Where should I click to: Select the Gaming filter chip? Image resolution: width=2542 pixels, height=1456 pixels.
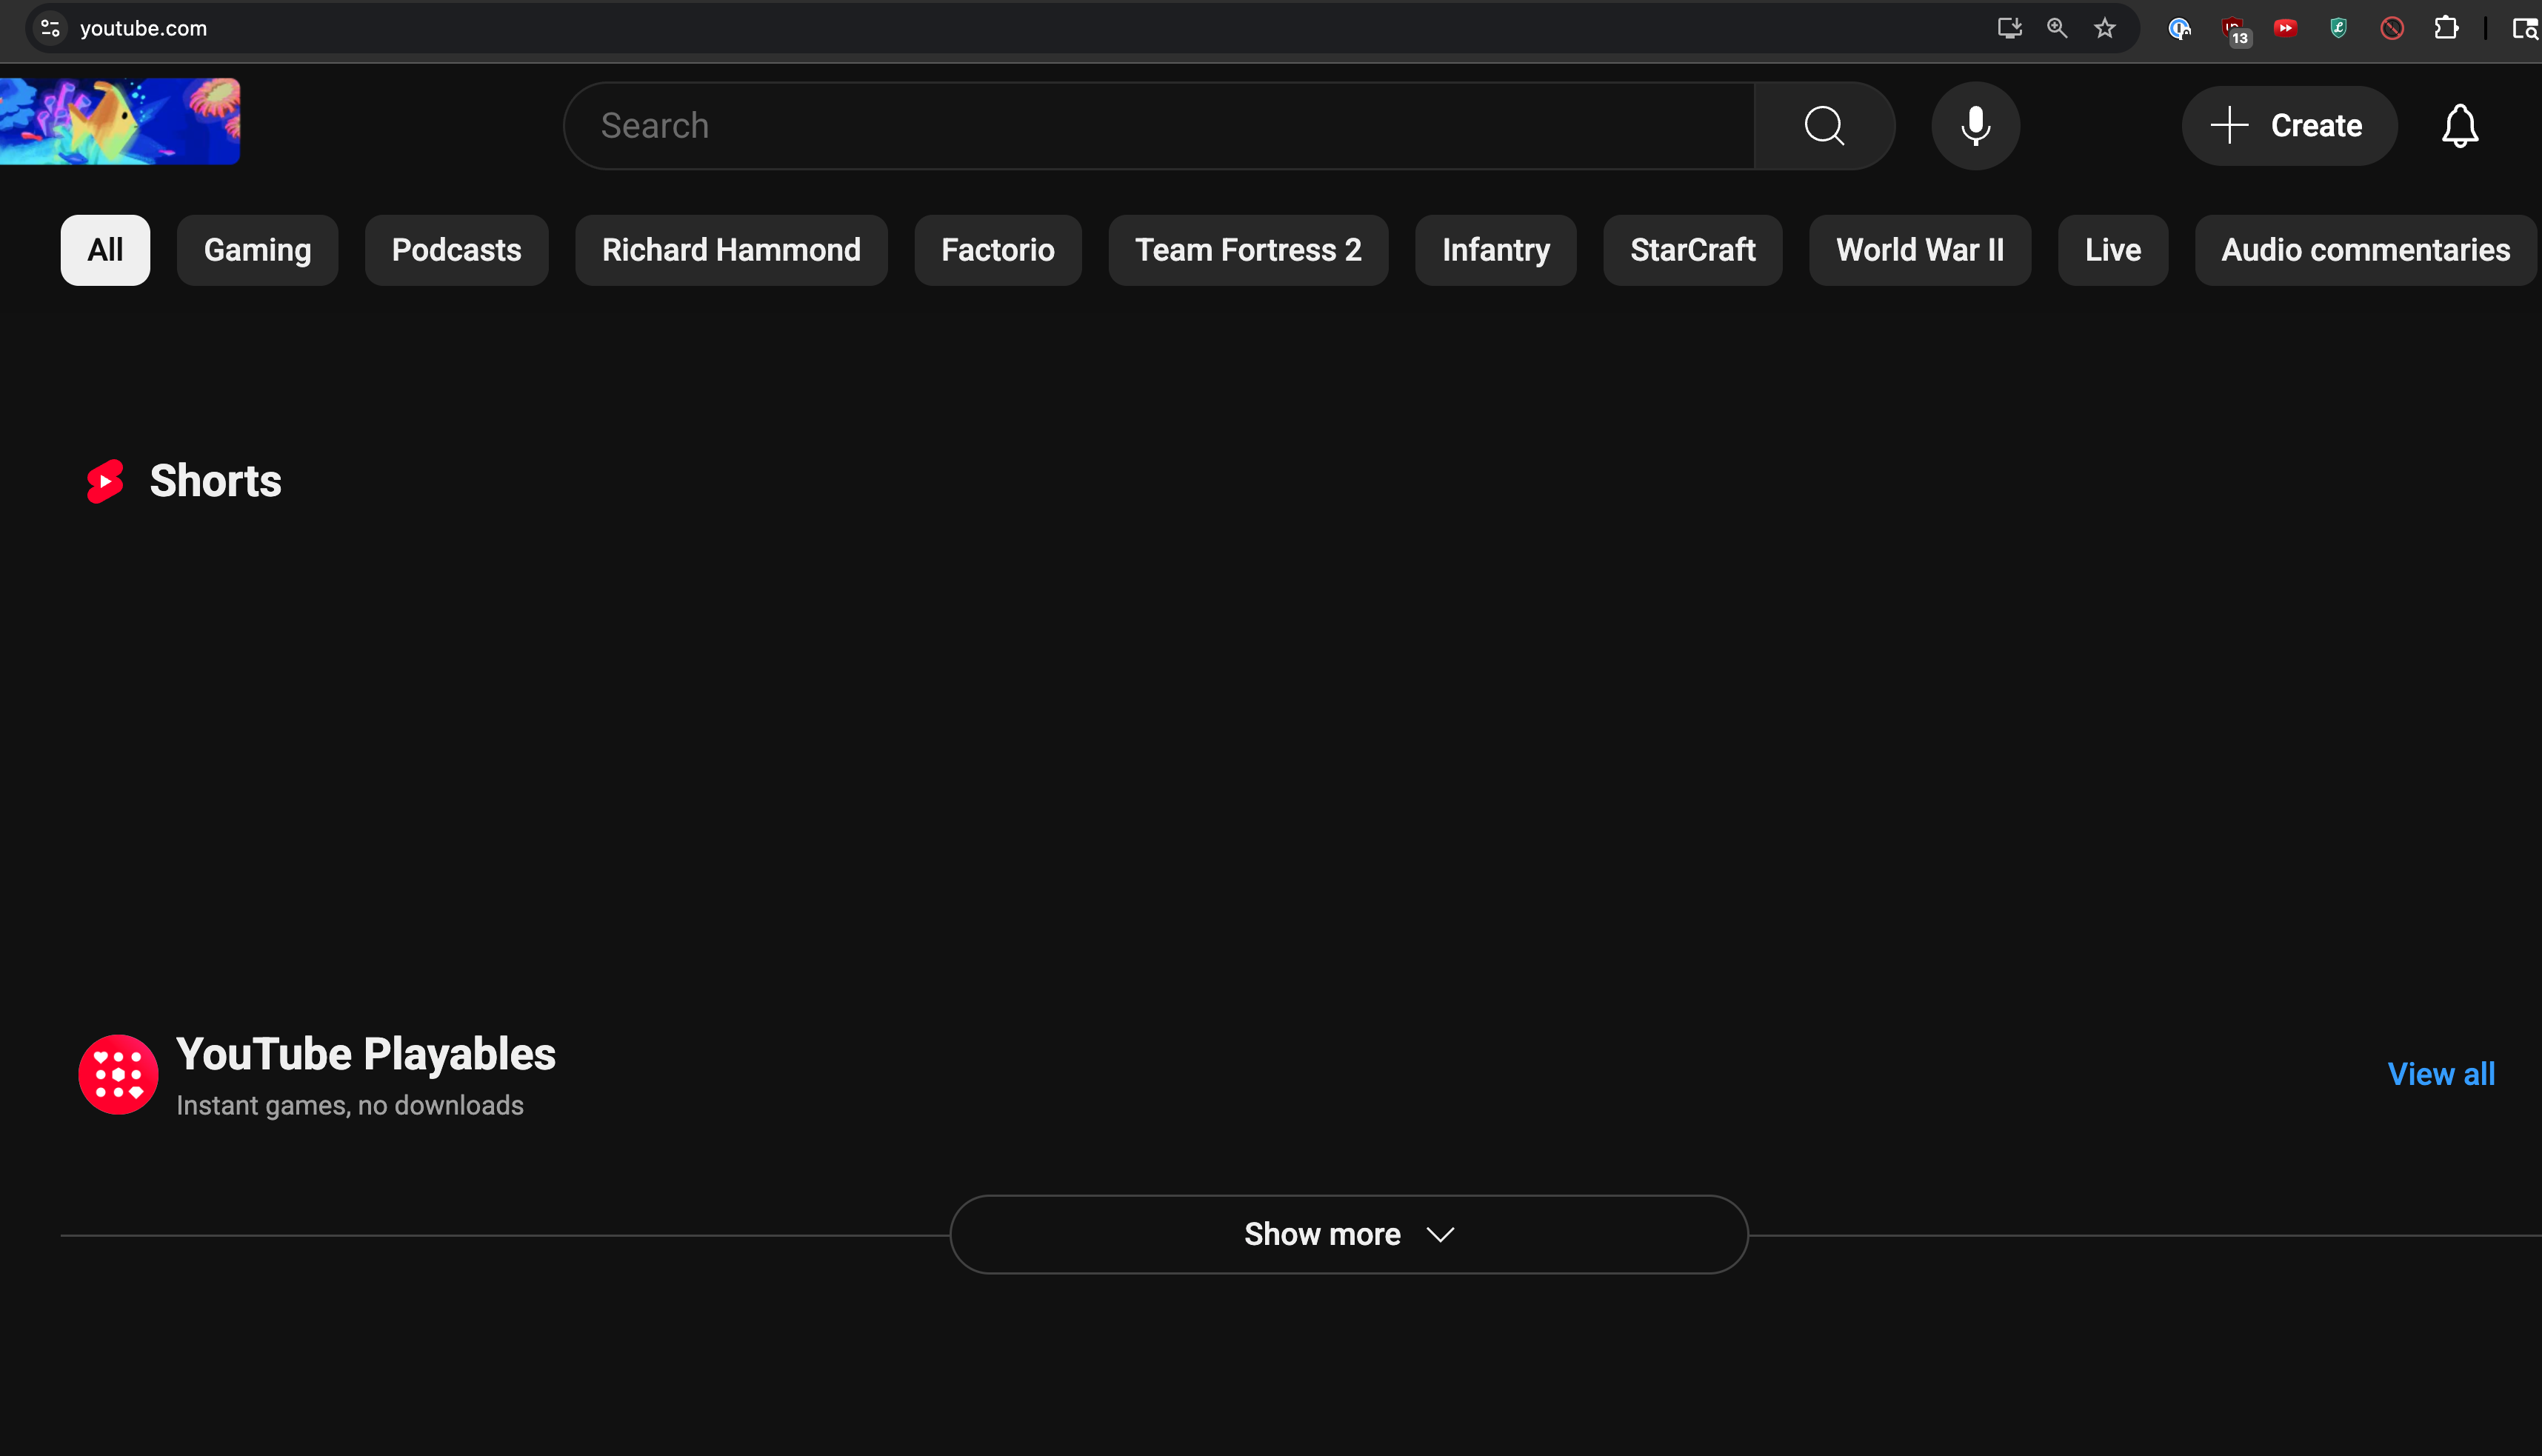(257, 250)
